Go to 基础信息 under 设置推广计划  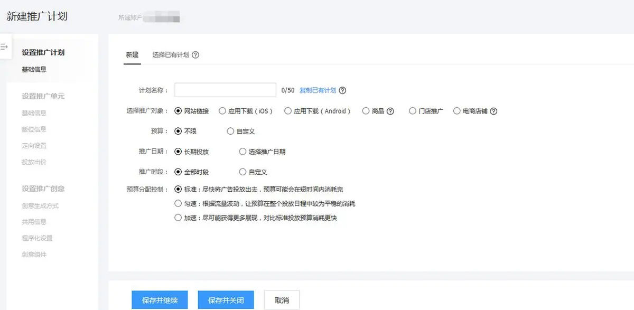[x=34, y=69]
